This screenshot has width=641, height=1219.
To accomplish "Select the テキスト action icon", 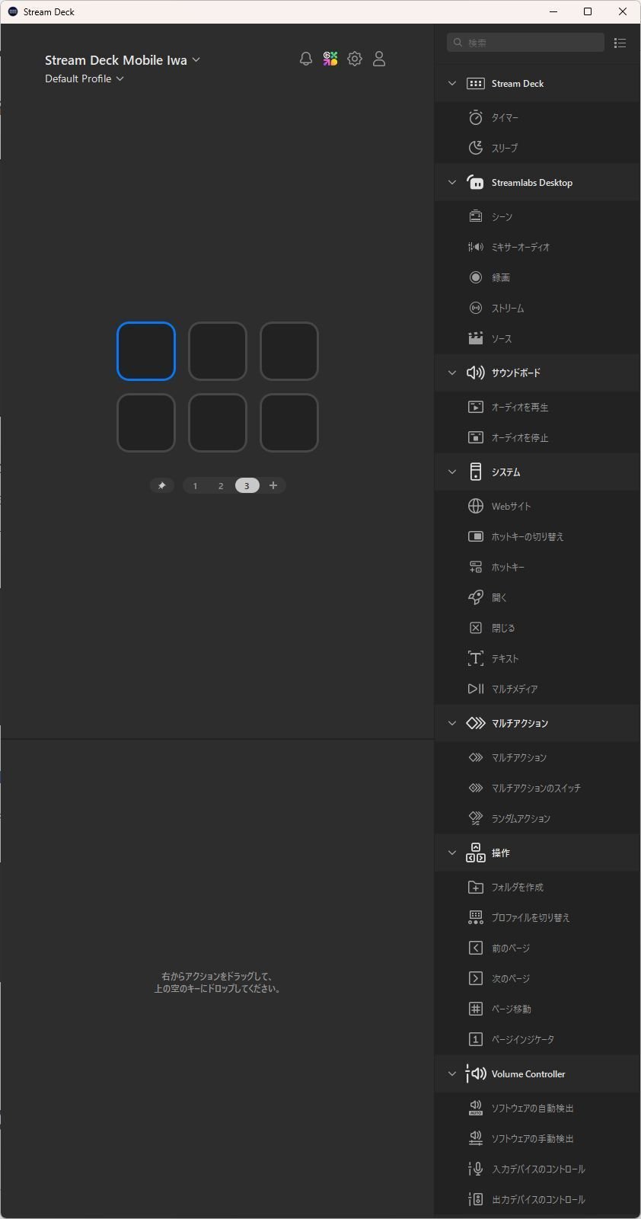I will (476, 658).
